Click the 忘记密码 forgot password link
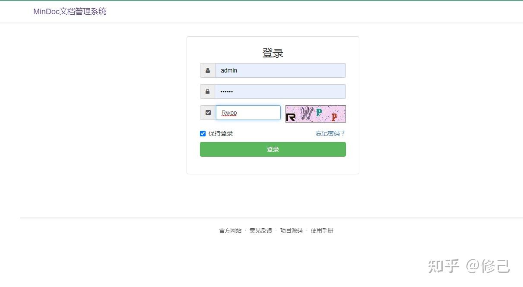 point(330,133)
